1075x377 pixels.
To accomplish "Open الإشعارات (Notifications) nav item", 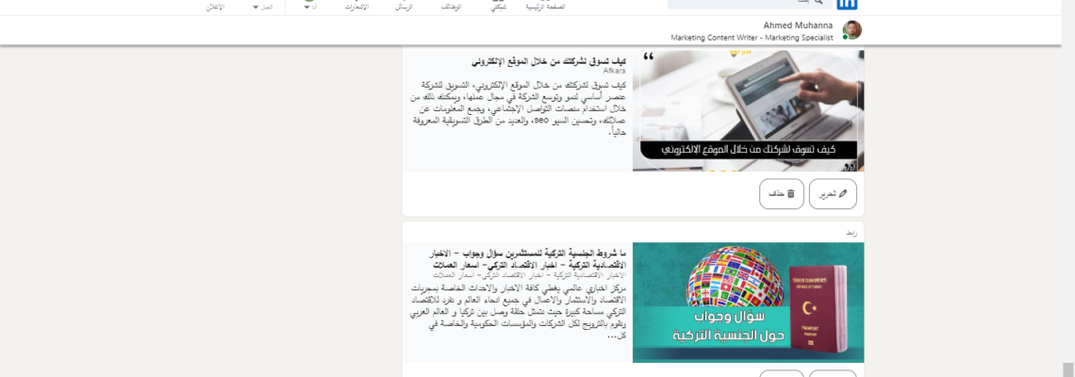I will tap(356, 7).
